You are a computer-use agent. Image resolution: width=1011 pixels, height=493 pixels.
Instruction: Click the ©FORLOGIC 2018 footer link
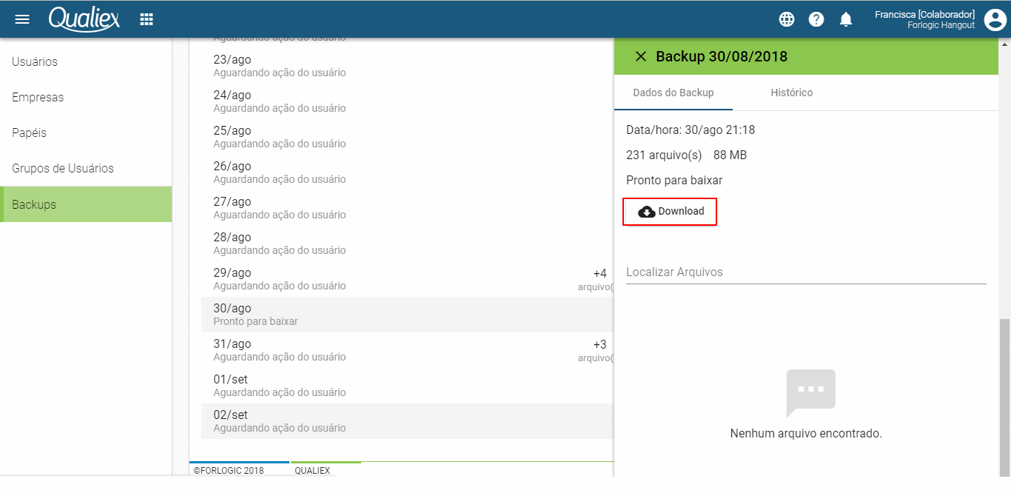pyautogui.click(x=229, y=471)
